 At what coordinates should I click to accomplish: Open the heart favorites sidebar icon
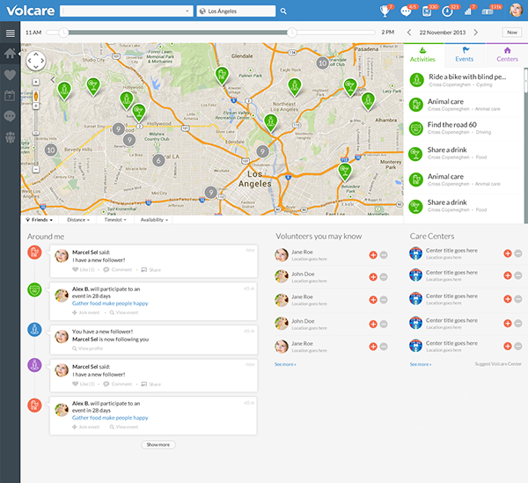(10, 75)
